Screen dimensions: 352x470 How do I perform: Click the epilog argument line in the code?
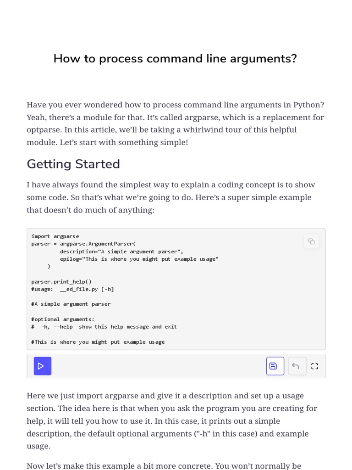click(x=139, y=259)
